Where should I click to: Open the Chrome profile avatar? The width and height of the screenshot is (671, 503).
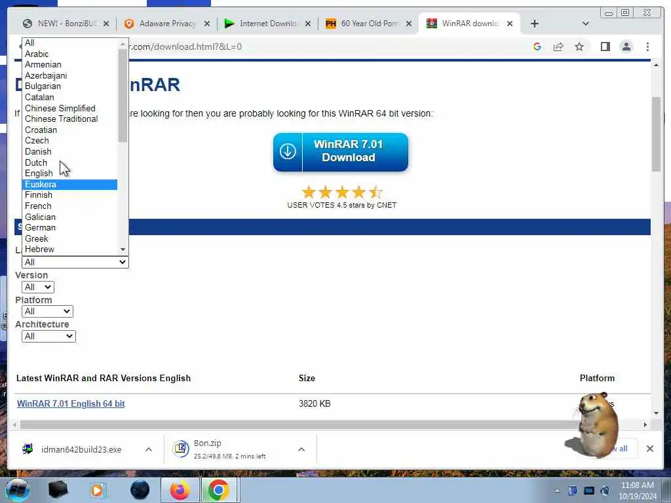click(626, 47)
